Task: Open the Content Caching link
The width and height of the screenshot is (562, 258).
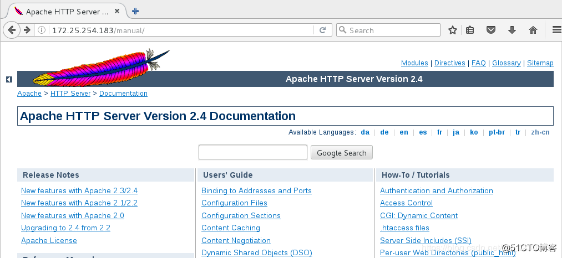Action: 231,228
